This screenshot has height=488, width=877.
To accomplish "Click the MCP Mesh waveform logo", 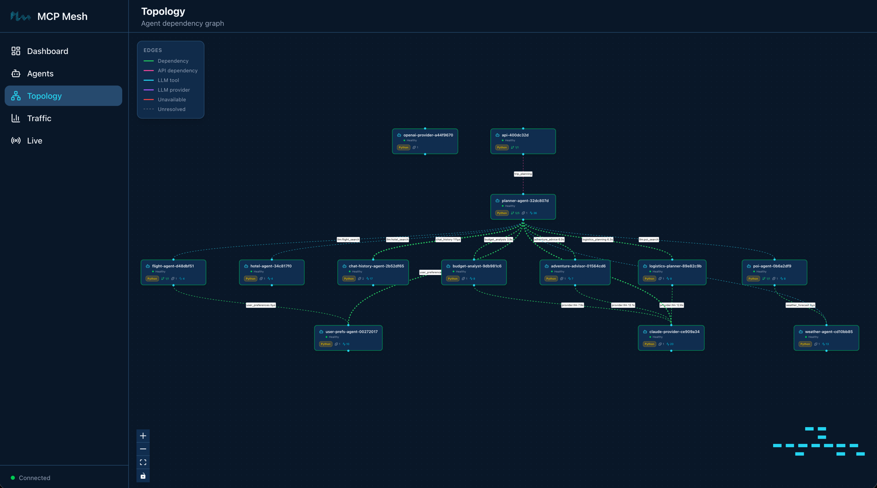I will point(20,16).
